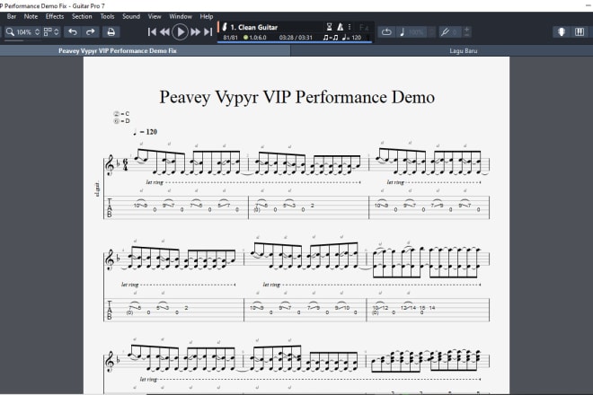Image resolution: width=593 pixels, height=395 pixels.
Task: Click the F4 key signature indicator
Action: (x=364, y=27)
